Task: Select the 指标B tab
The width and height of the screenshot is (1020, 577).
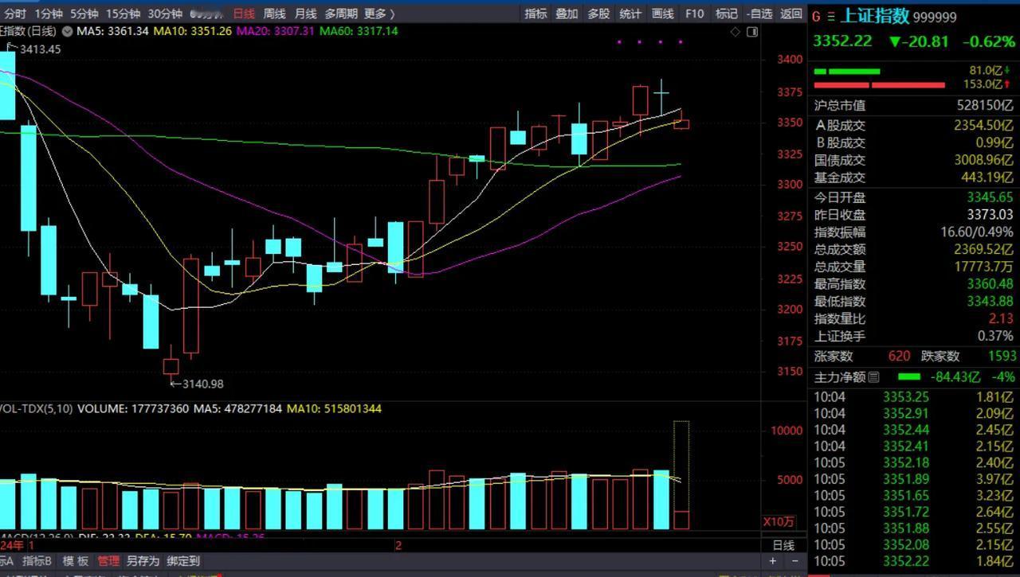Action: tap(37, 561)
